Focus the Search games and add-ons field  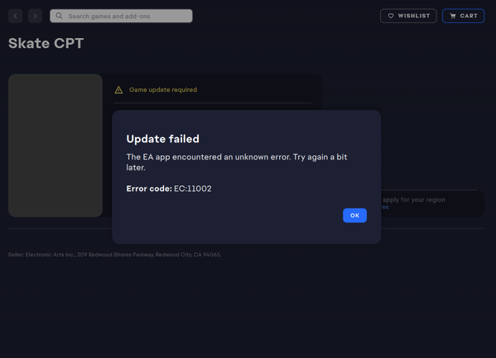(121, 16)
